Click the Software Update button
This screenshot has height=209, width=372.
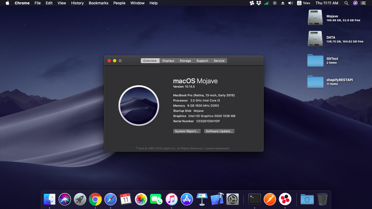pyautogui.click(x=219, y=131)
